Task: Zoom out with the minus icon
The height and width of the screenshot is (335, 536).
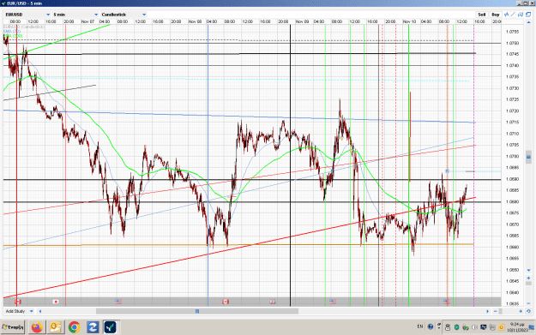Action: [496, 311]
